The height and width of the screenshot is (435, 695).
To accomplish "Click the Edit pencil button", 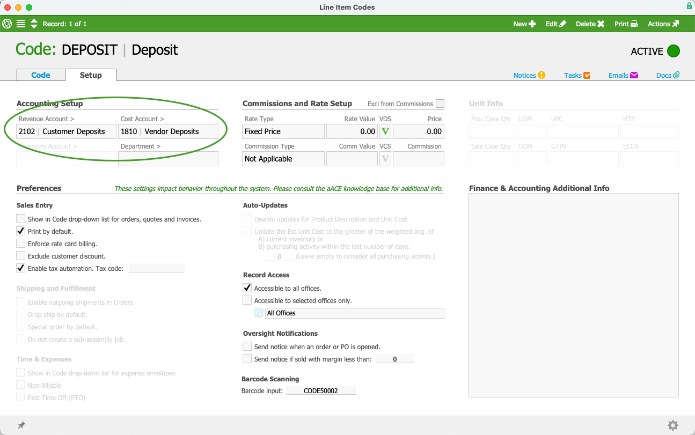I will click(x=555, y=24).
